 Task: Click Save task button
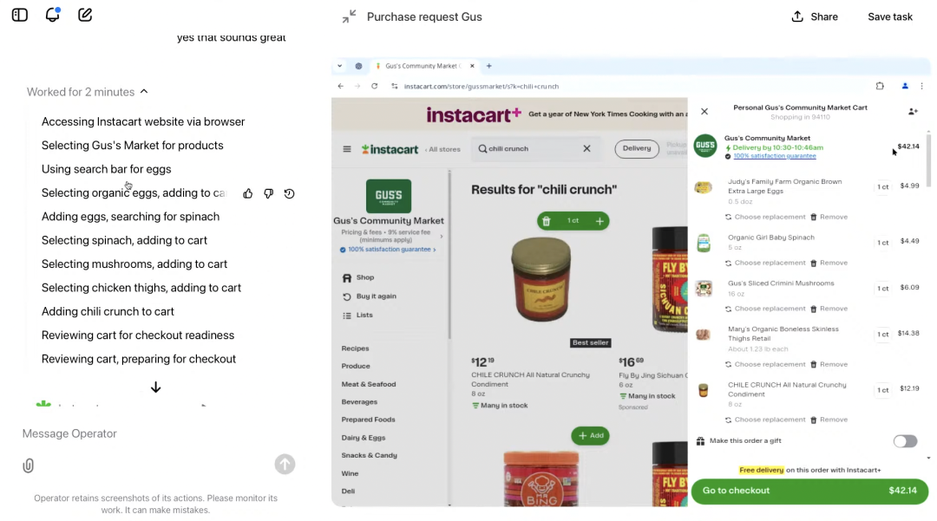[x=890, y=16]
